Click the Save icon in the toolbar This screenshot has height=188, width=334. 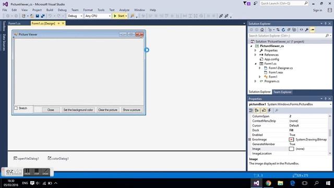tap(37, 16)
